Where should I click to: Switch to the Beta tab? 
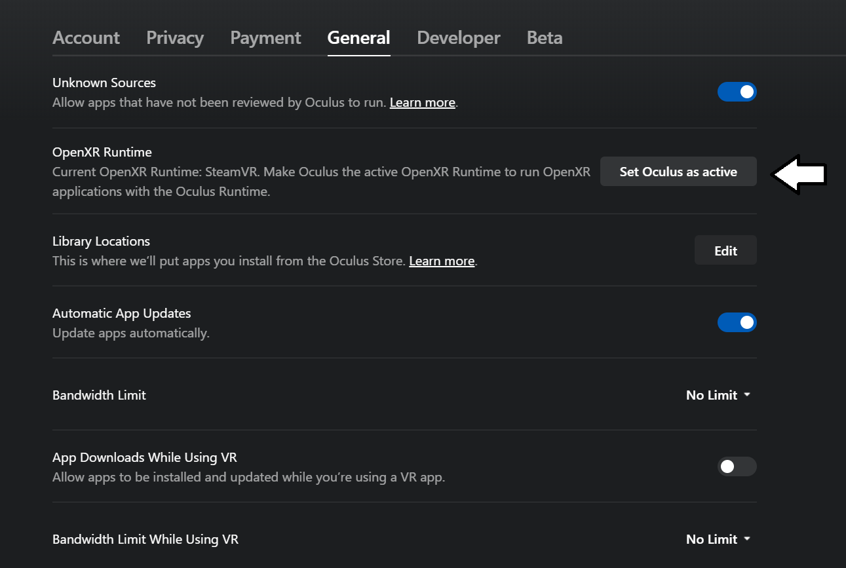pos(545,38)
